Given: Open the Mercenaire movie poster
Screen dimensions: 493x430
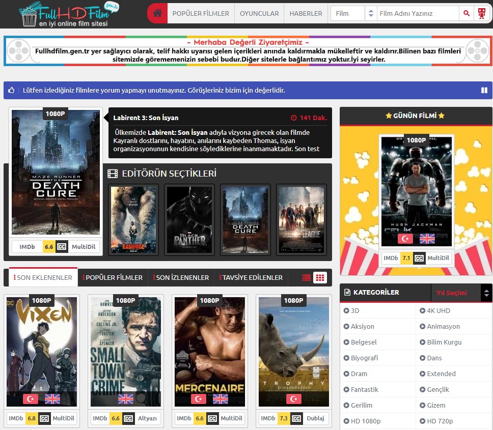Looking at the screenshot, I should pyautogui.click(x=210, y=352).
